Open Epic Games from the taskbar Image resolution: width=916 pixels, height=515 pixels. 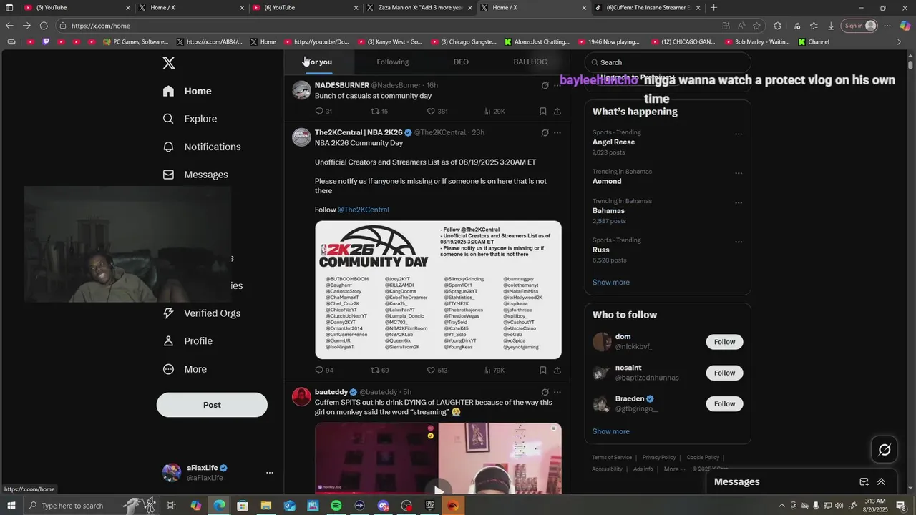[x=429, y=506]
